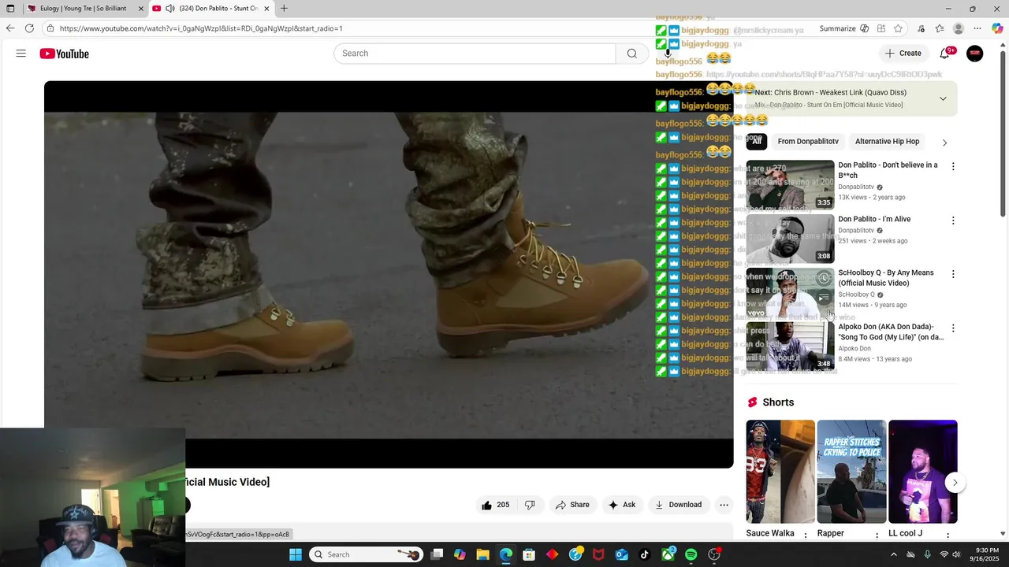
Task: Open the Copilot sidebar icon
Action: [x=997, y=28]
